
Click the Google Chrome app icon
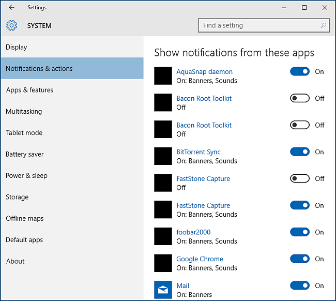tap(163, 263)
